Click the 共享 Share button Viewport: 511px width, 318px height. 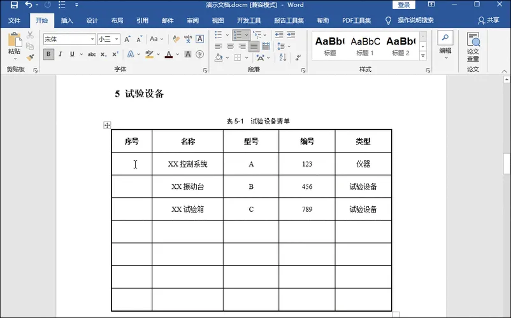point(489,20)
